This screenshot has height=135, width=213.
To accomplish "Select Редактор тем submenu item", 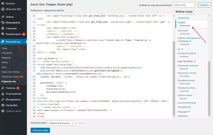I will [9, 82].
